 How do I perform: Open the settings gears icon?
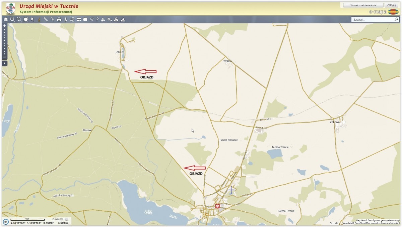110,20
